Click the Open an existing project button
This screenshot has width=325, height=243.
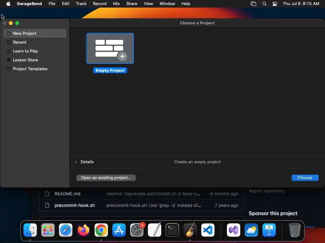coord(106,178)
